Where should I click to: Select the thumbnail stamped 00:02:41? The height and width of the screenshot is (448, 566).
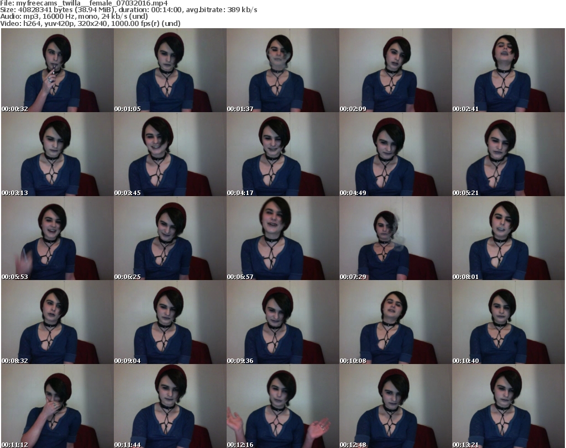[509, 70]
